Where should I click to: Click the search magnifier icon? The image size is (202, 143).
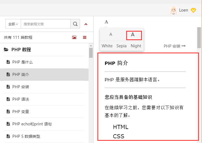pos(75,24)
